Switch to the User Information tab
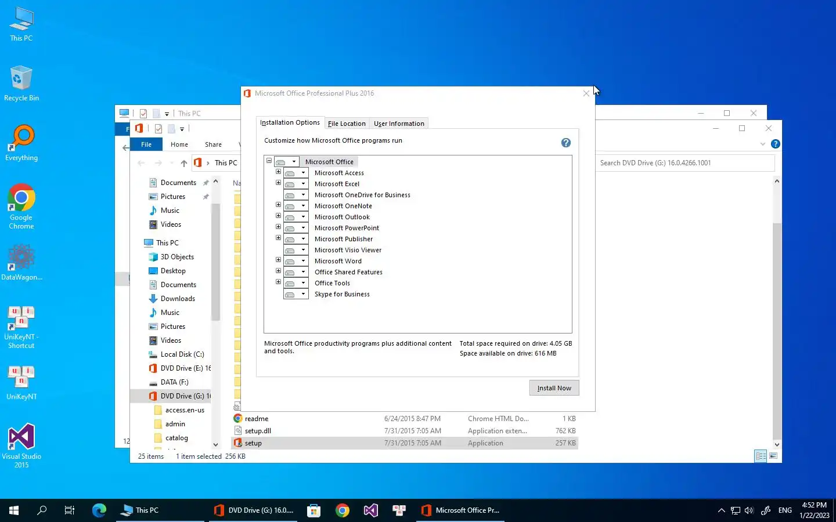Image resolution: width=836 pixels, height=522 pixels. click(399, 124)
